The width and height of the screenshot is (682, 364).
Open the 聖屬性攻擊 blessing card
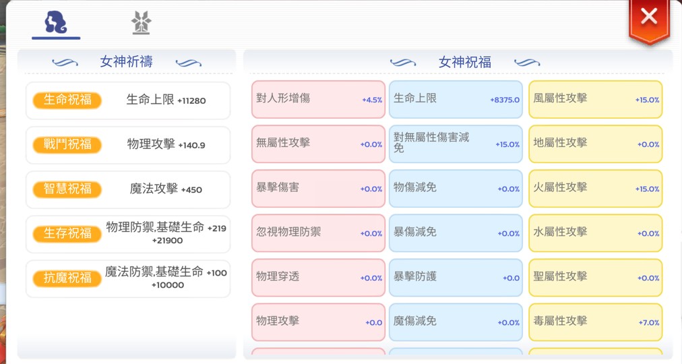point(596,278)
